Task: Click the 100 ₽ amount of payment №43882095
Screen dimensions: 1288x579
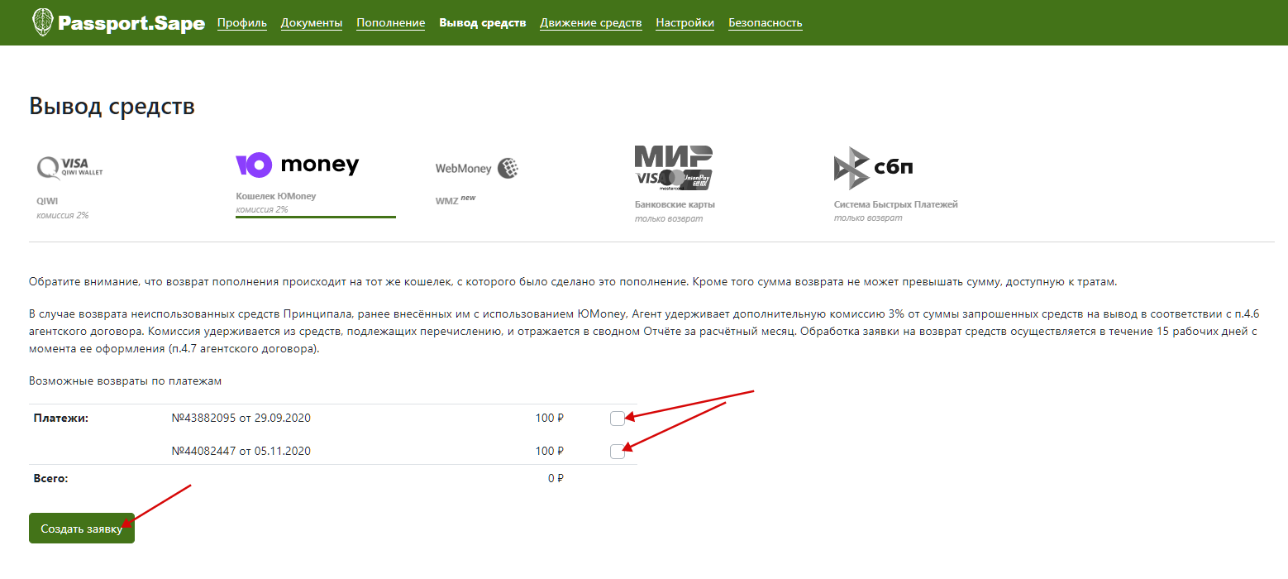Action: [550, 418]
